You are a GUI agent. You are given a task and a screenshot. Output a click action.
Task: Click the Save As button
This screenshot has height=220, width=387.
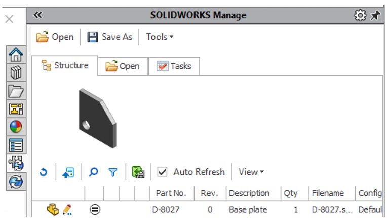110,37
